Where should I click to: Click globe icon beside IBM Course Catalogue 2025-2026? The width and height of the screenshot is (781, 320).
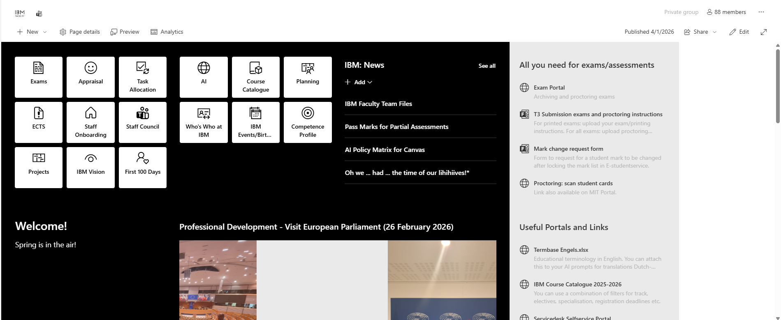524,284
